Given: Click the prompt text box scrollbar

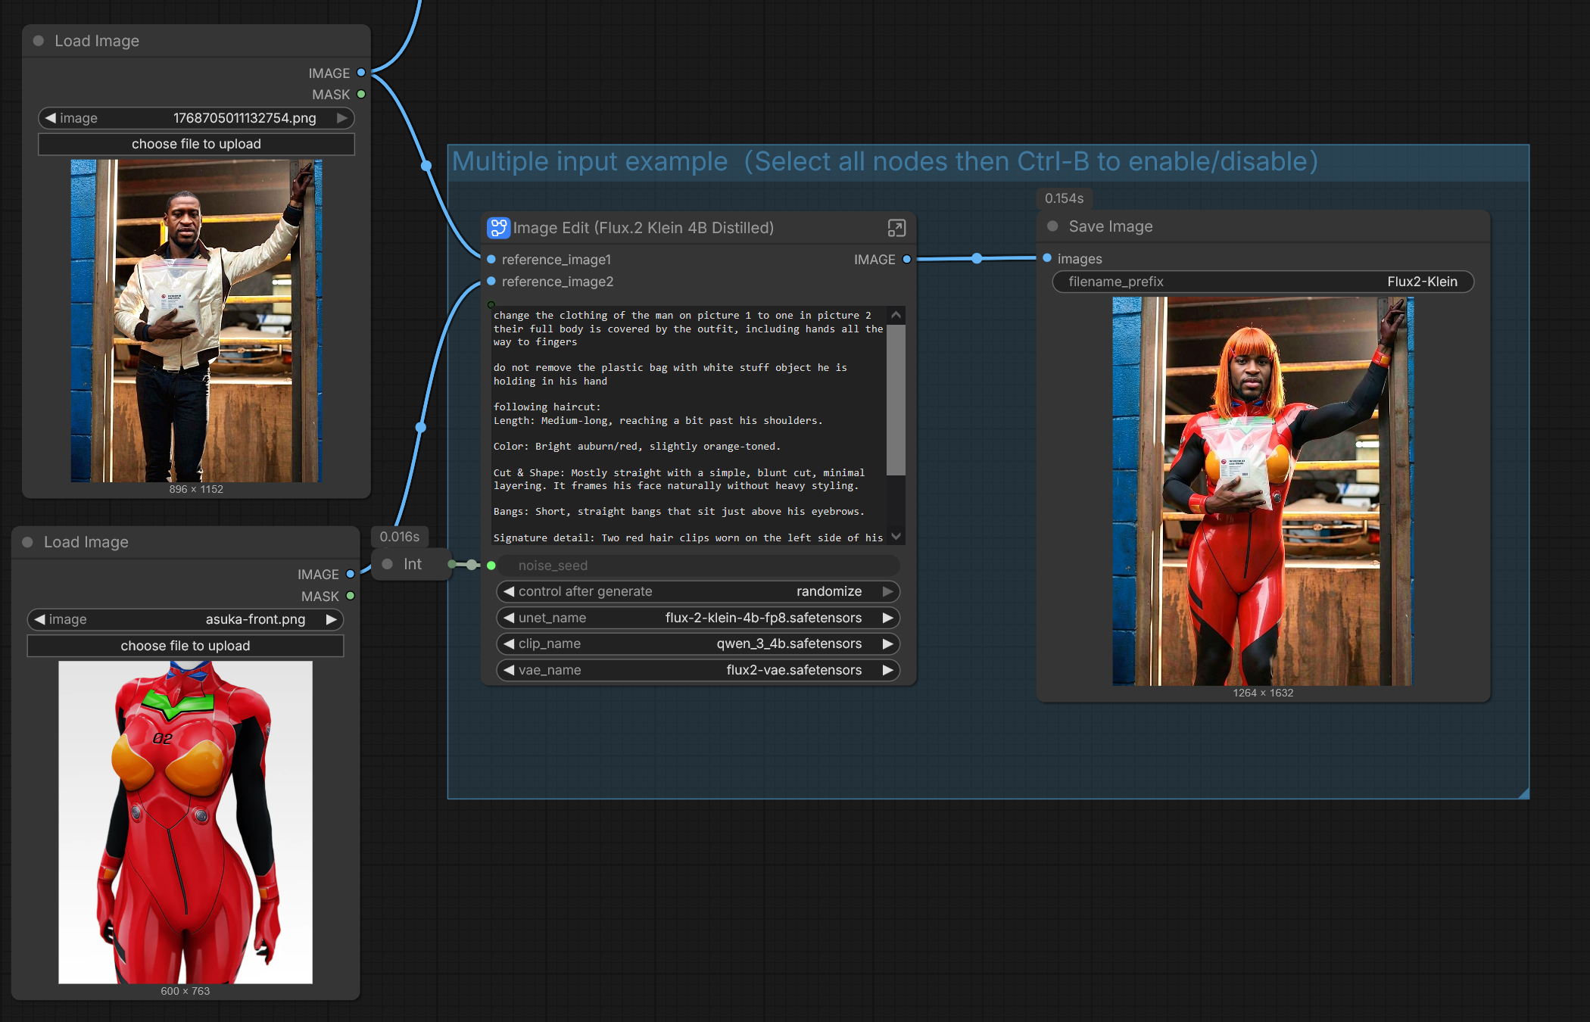Looking at the screenshot, I should click(x=896, y=401).
